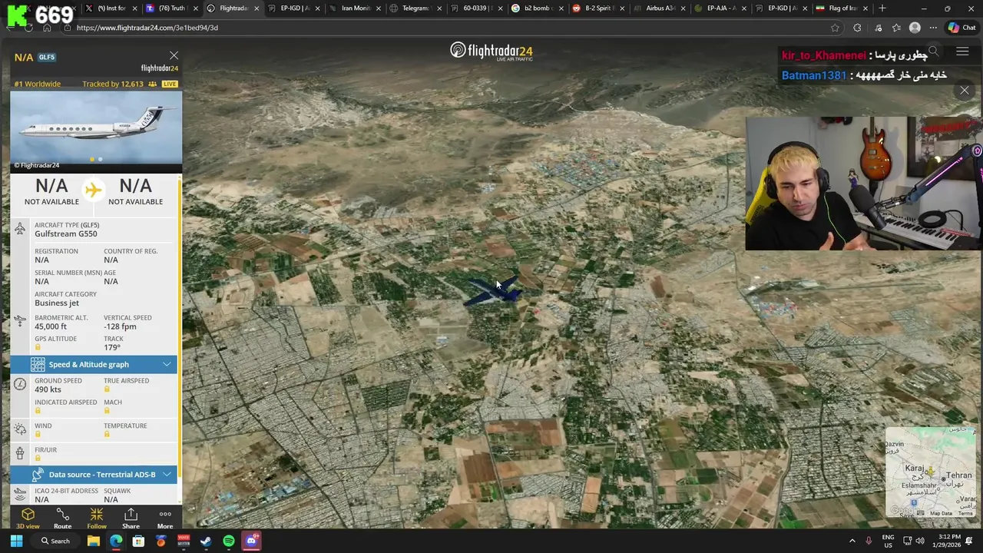Click the 45,000 ft altitude value
Image resolution: width=983 pixels, height=553 pixels.
click(51, 326)
